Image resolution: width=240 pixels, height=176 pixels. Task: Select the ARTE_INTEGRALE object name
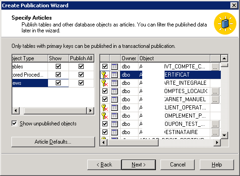pos(185,83)
